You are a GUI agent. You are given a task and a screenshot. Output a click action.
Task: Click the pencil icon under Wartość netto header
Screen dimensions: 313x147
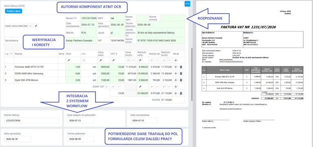pyautogui.click(x=140, y=60)
